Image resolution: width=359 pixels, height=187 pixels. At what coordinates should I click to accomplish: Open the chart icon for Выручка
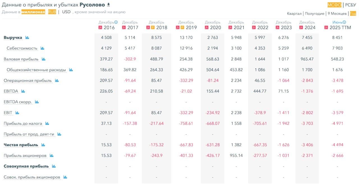tap(27, 37)
